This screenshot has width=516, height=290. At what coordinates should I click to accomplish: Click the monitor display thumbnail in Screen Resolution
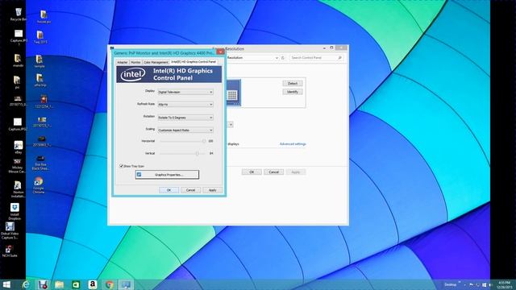click(x=233, y=93)
